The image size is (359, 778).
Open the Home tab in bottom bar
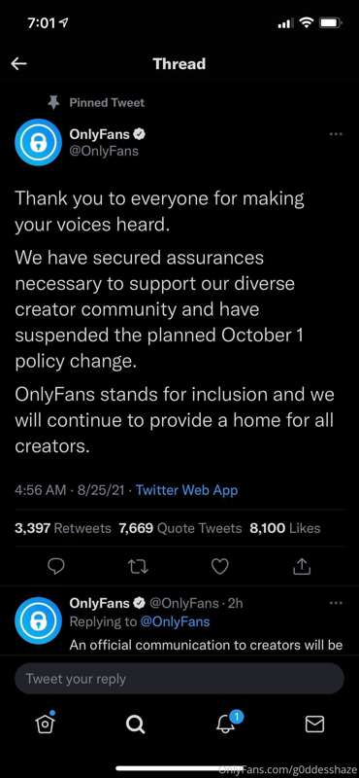click(x=45, y=724)
